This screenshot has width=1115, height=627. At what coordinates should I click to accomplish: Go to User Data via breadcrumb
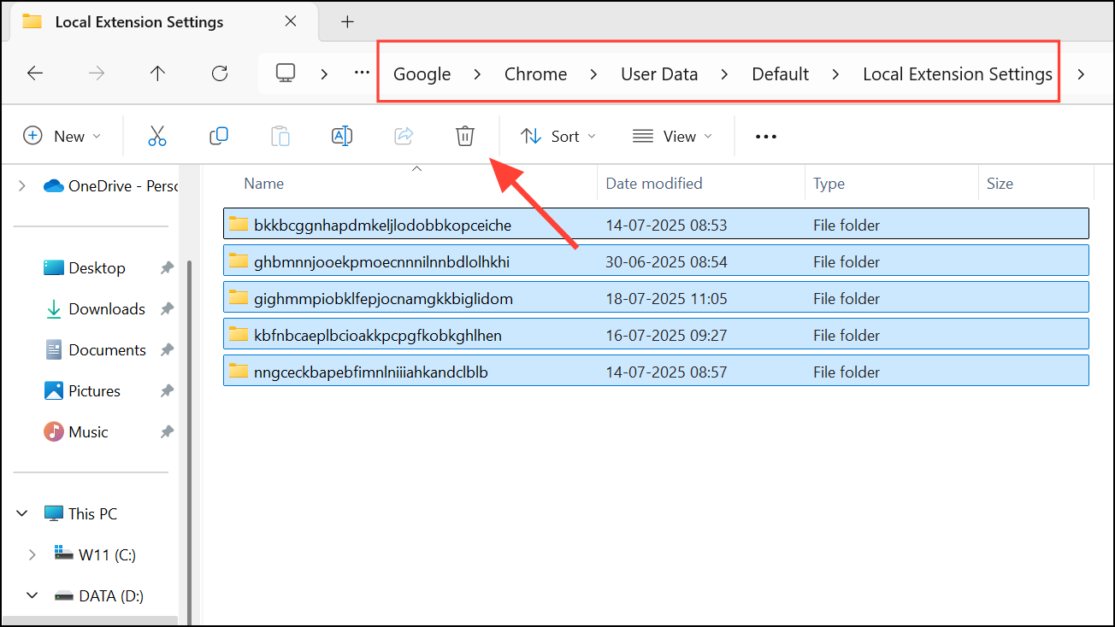[x=659, y=73]
